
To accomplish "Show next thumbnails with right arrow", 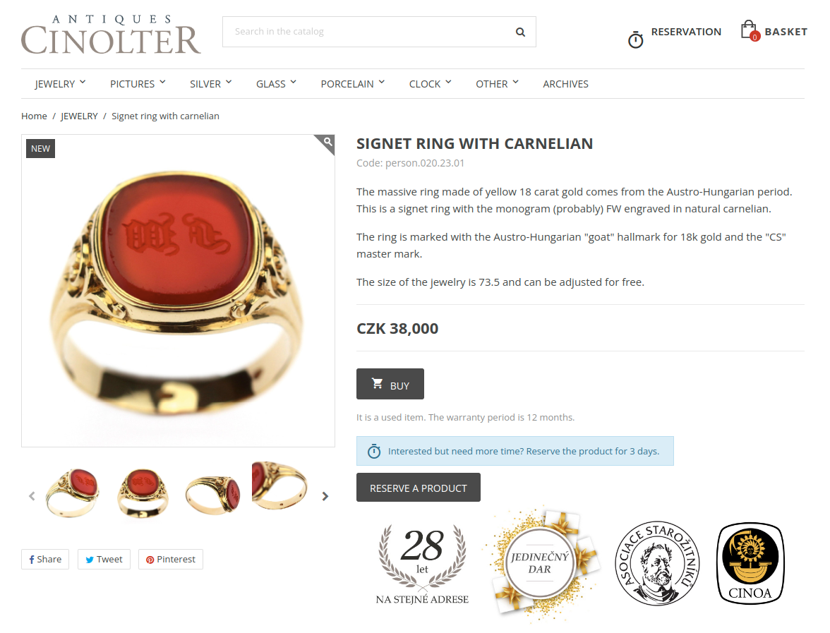I will [325, 496].
